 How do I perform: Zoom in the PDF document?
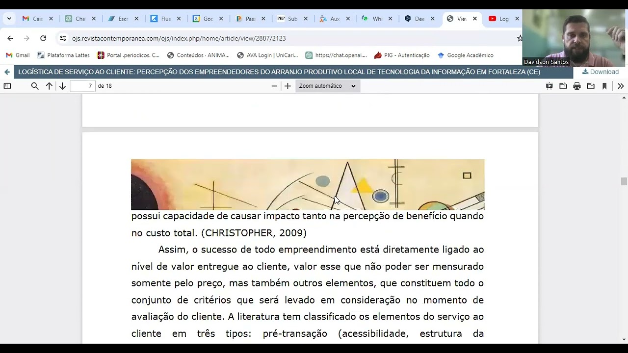point(288,86)
